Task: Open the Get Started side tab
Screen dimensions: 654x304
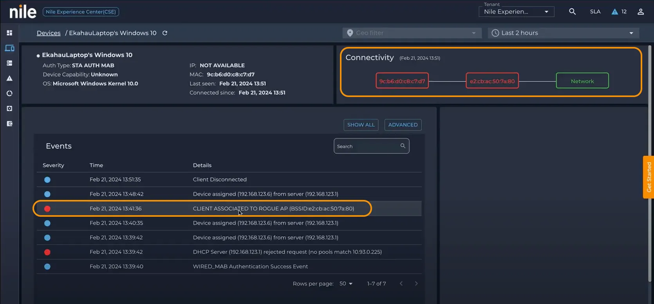Action: click(x=649, y=177)
